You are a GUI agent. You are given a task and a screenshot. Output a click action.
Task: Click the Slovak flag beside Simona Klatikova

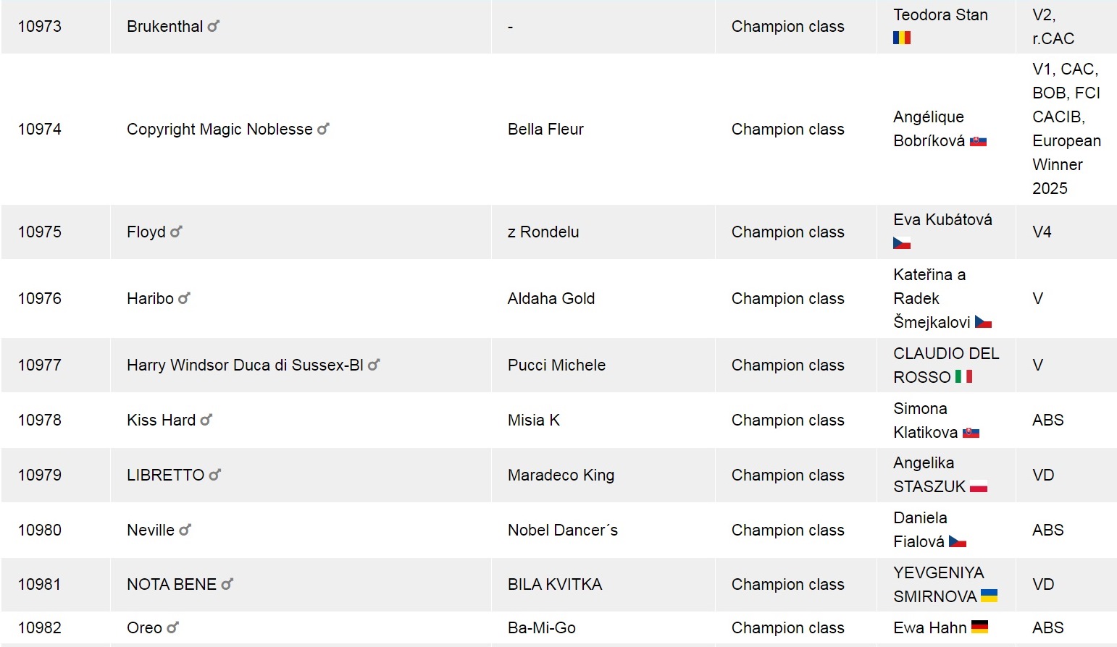tap(971, 433)
